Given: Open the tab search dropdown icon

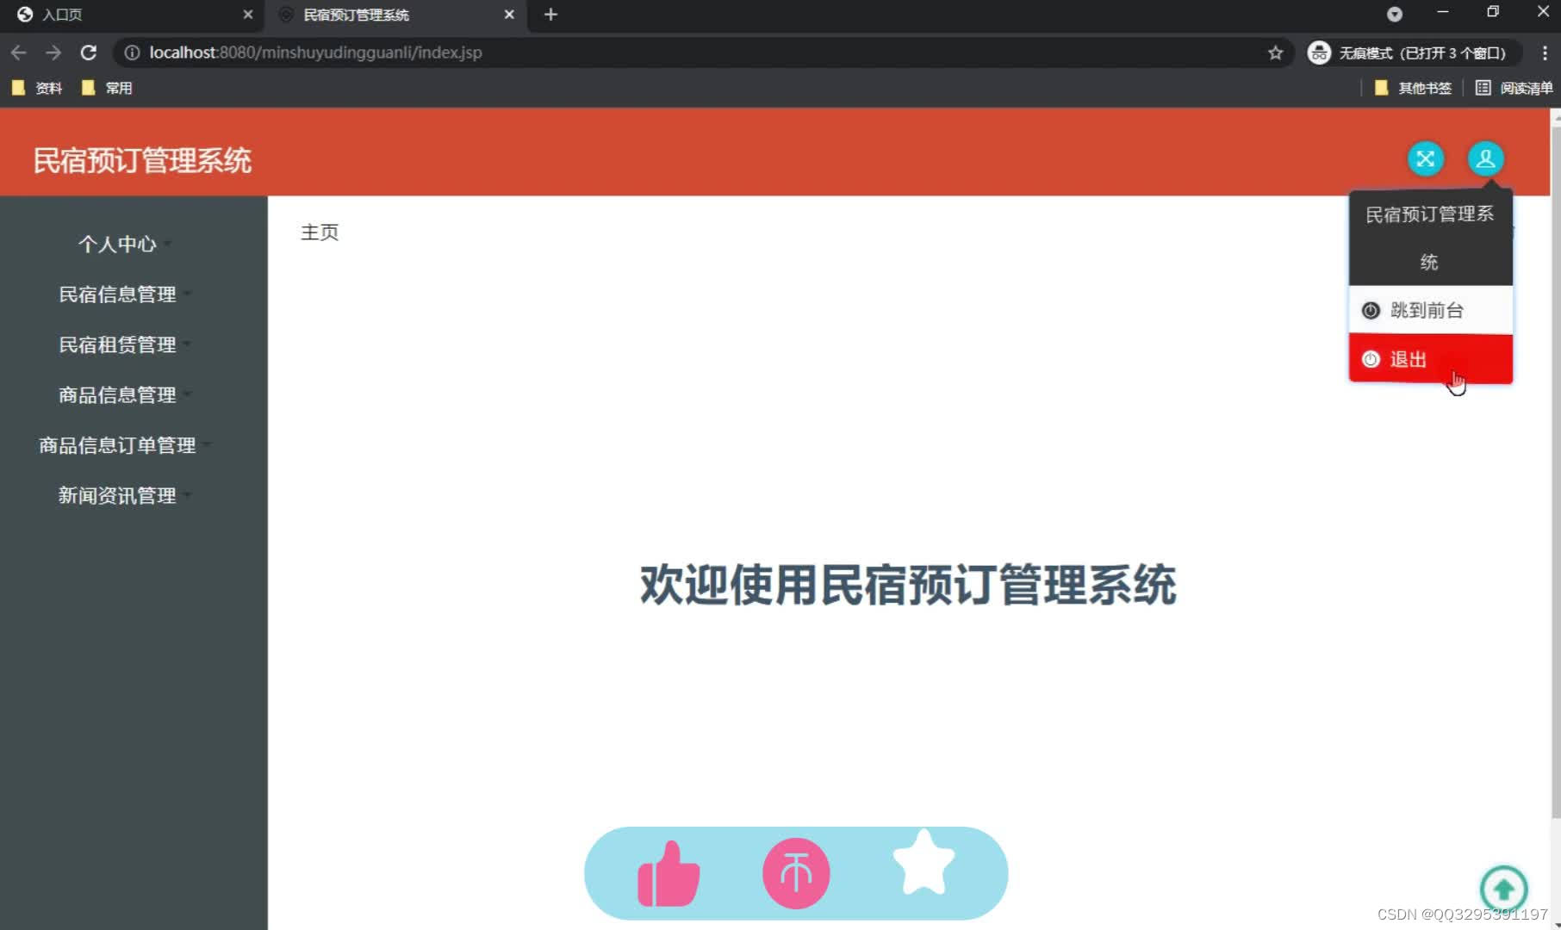Looking at the screenshot, I should [1395, 15].
